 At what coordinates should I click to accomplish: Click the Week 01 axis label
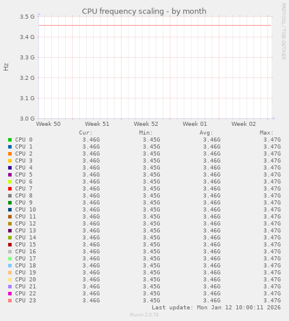coord(195,124)
